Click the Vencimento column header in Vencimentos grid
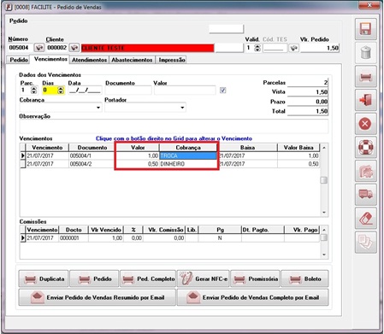 coord(47,148)
